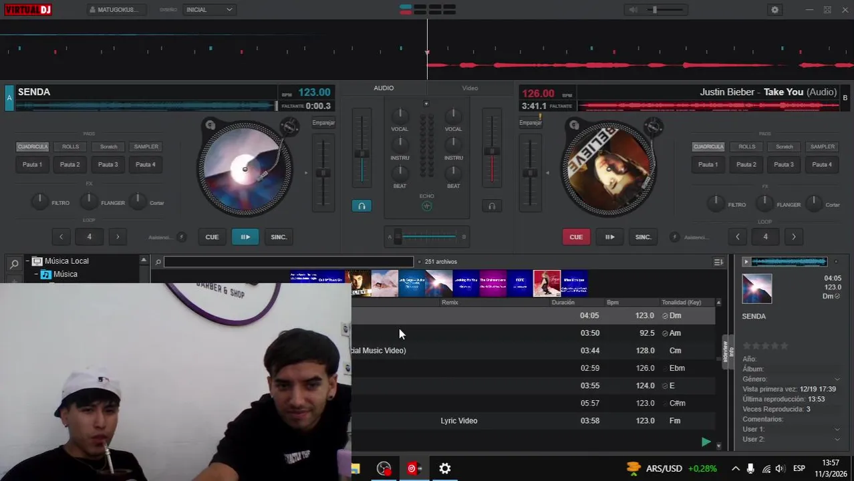Hit CUE on SENDA deck
Screen dimensions: 854x481
[x=212, y=236]
